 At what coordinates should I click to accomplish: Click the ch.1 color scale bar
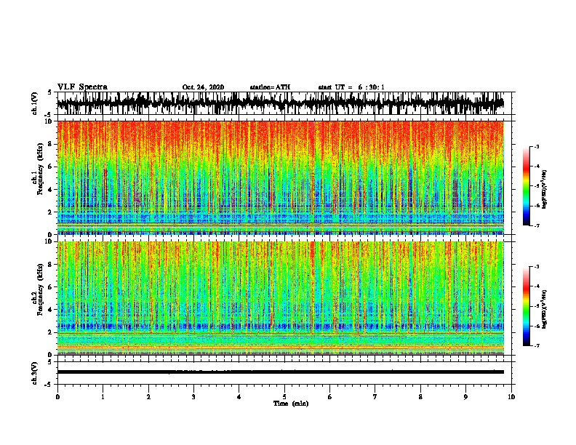[x=526, y=186]
